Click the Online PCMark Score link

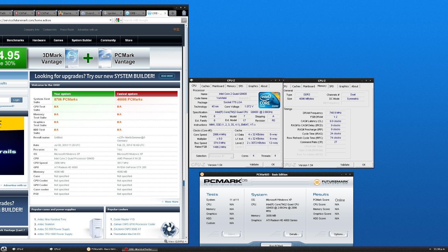click(340, 200)
